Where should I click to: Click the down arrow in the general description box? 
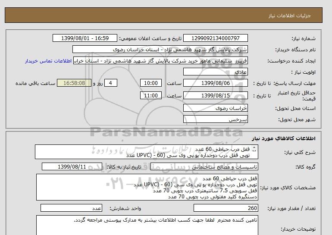[x=253, y=152]
